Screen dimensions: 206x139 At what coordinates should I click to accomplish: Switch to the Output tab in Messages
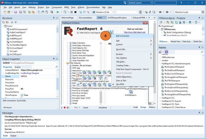coord(13,136)
